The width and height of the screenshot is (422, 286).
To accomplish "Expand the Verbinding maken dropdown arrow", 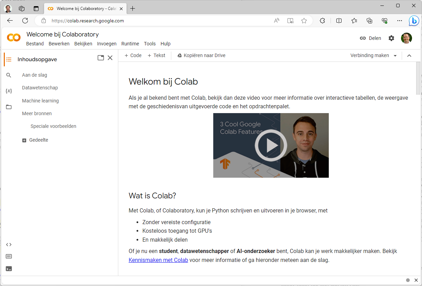I will tap(395, 56).
